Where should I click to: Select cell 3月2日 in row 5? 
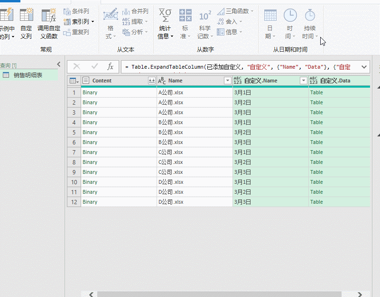coord(270,133)
